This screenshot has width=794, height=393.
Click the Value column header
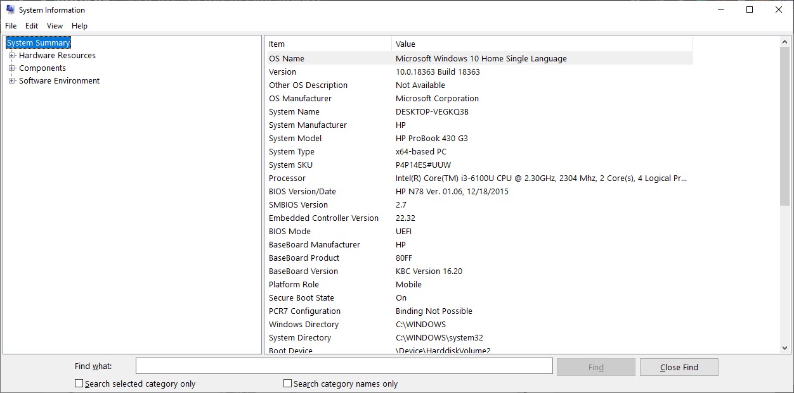541,44
